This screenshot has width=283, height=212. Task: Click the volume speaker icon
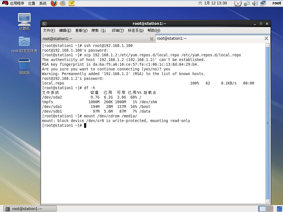pyautogui.click(x=255, y=3)
